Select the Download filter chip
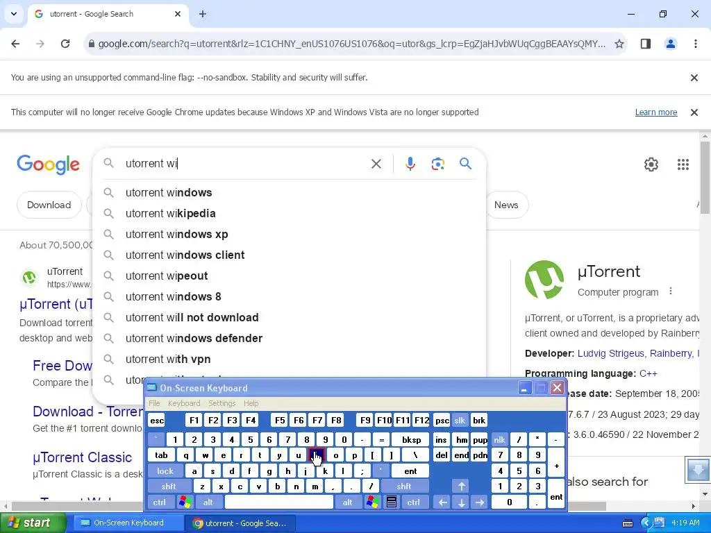711x533 pixels. 49,205
